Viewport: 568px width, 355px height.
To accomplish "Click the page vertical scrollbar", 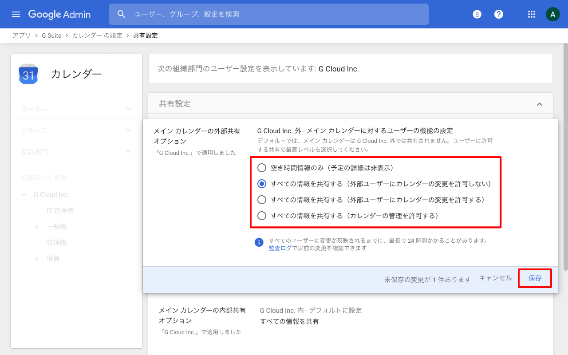I will coord(565,156).
